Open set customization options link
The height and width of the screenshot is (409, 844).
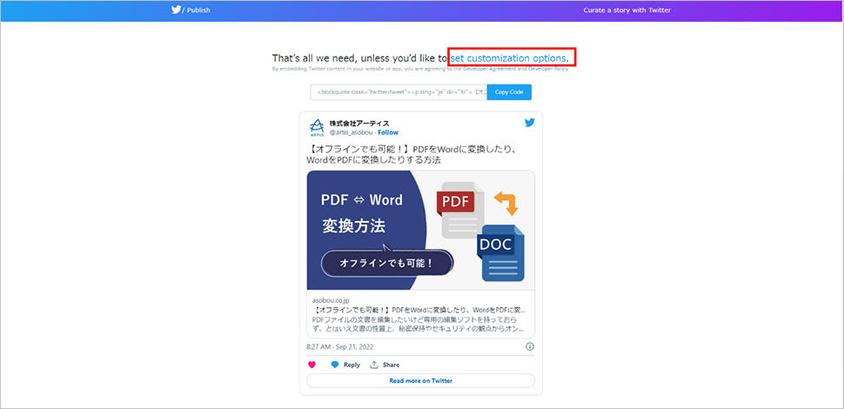508,57
